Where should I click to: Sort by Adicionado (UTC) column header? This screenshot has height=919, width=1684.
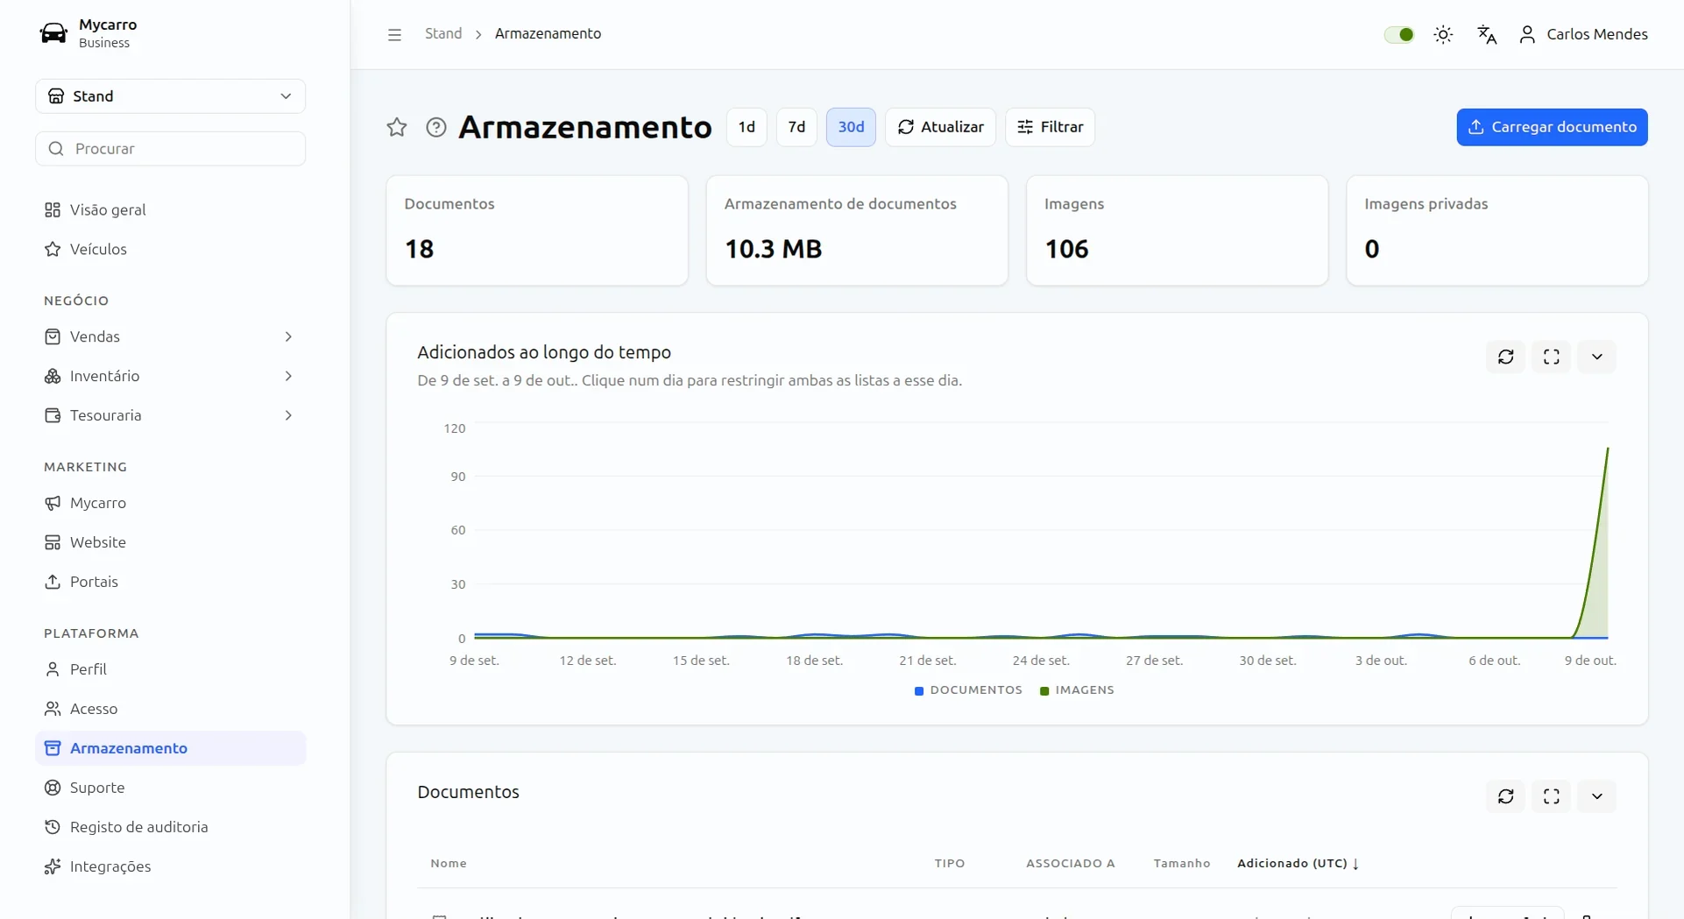coord(1298,864)
